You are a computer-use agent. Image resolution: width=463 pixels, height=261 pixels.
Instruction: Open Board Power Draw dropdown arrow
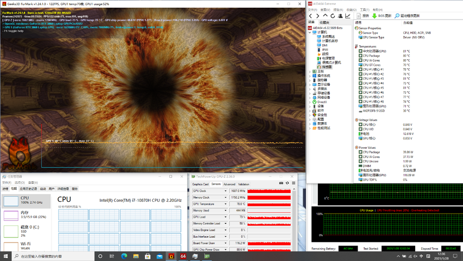(225, 243)
